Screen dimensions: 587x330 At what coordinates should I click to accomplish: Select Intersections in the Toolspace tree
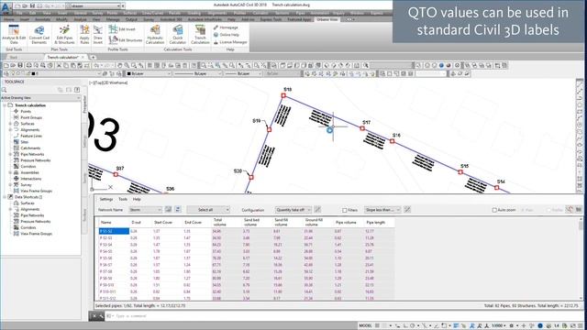coord(30,179)
